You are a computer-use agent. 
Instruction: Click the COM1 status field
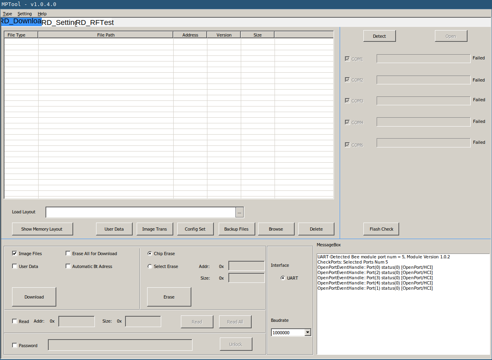coord(423,59)
